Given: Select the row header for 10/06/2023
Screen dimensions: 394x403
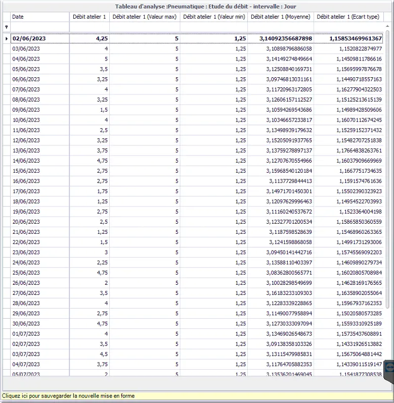Looking at the screenshot, I should [x=6, y=120].
